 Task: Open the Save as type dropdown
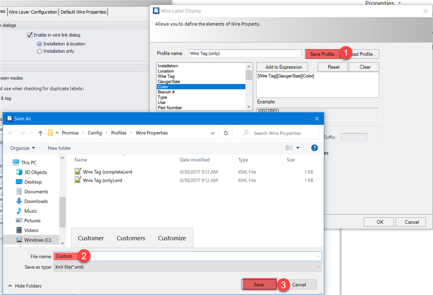[318, 267]
